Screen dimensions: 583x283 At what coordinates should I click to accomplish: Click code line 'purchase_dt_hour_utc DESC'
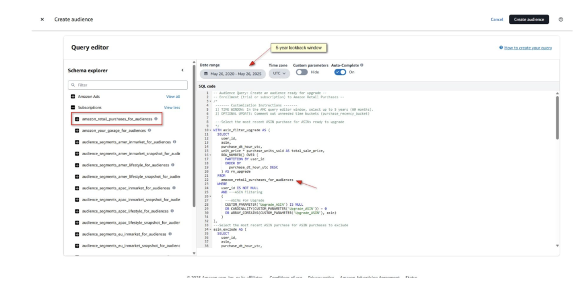(x=253, y=167)
